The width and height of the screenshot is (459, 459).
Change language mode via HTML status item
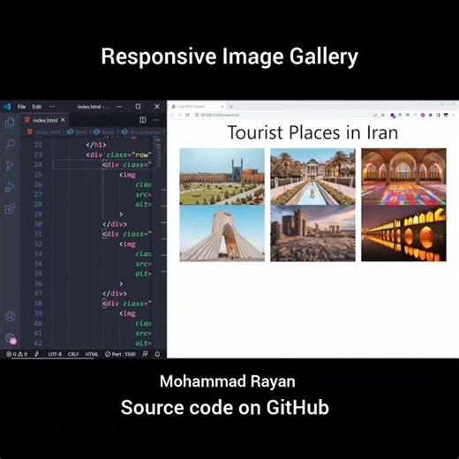point(92,354)
